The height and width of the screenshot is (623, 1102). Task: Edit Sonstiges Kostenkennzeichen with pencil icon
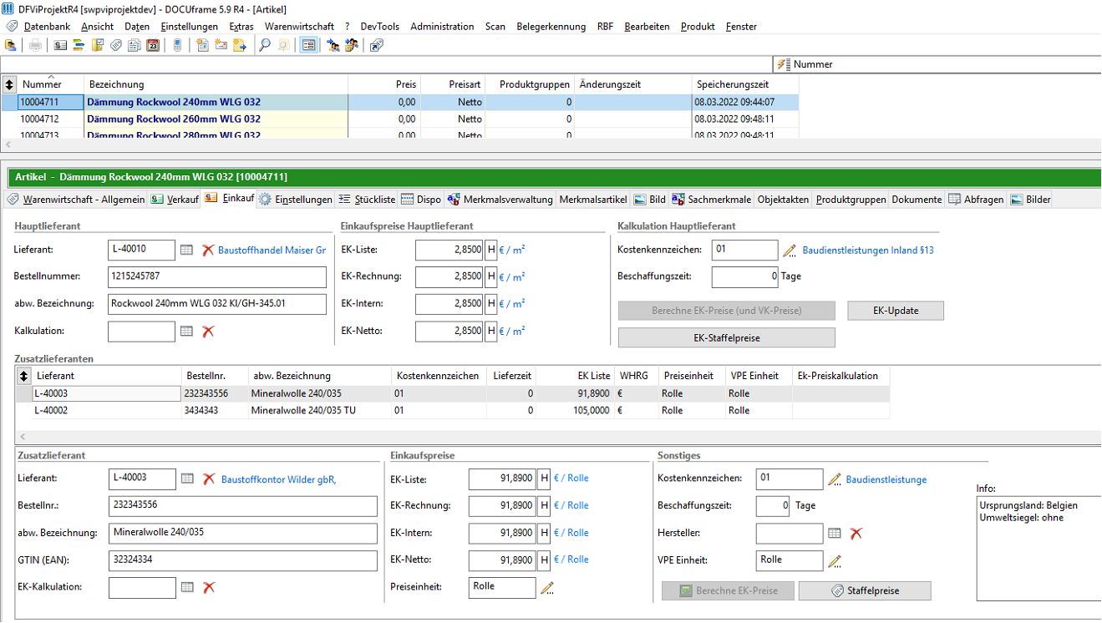(834, 479)
